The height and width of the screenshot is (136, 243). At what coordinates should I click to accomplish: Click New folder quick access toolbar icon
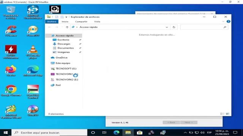(x=62, y=17)
